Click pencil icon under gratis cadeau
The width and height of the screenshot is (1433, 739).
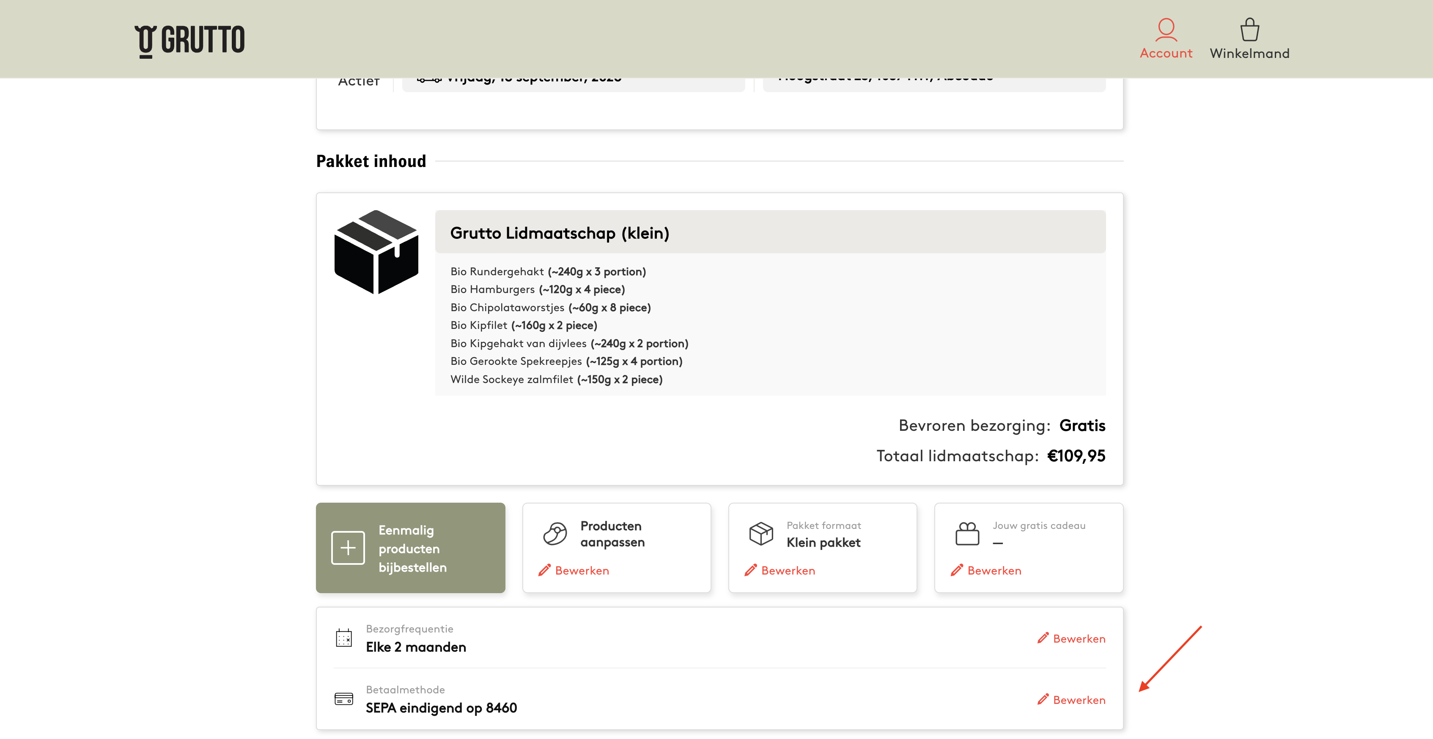tap(956, 570)
